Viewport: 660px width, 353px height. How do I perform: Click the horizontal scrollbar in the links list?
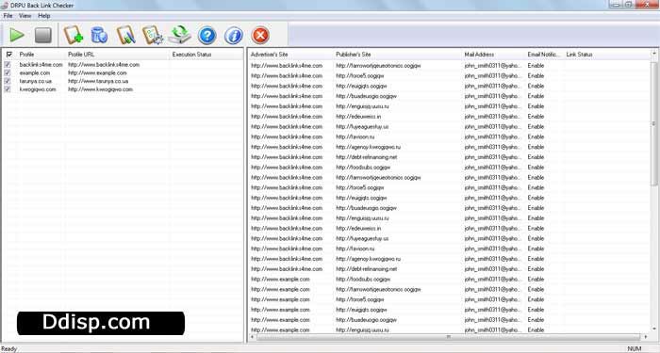click(449, 337)
